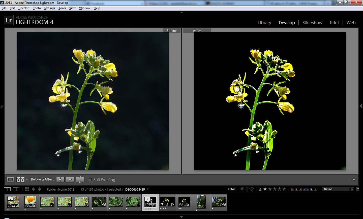Open the dropdown arrow beside the Y/Y view button
The width and height of the screenshot is (363, 219).
click(x=27, y=179)
